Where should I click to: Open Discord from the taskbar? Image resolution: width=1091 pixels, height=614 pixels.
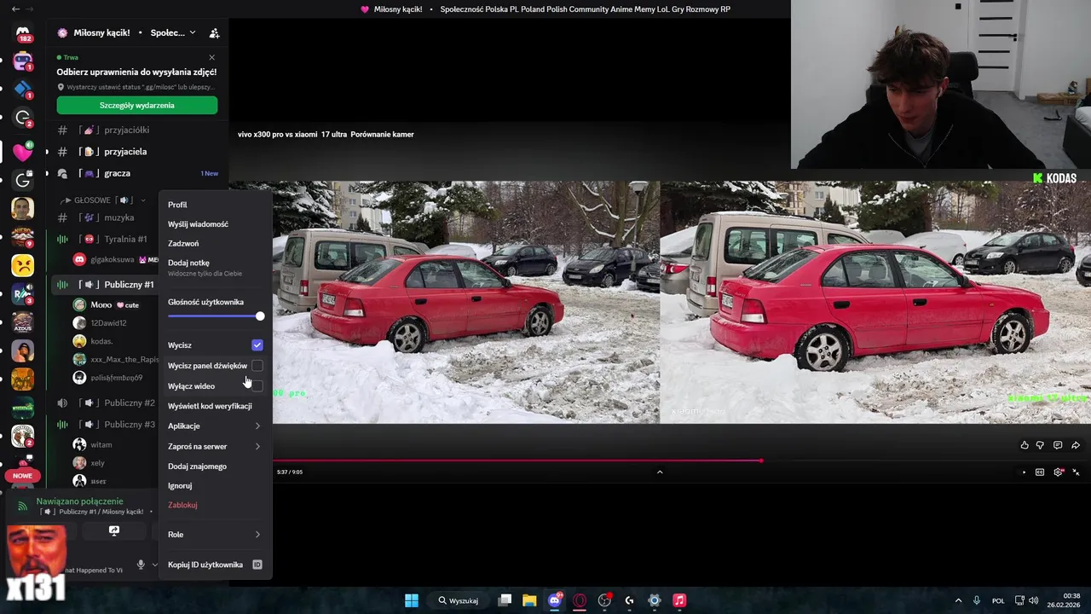point(555,600)
